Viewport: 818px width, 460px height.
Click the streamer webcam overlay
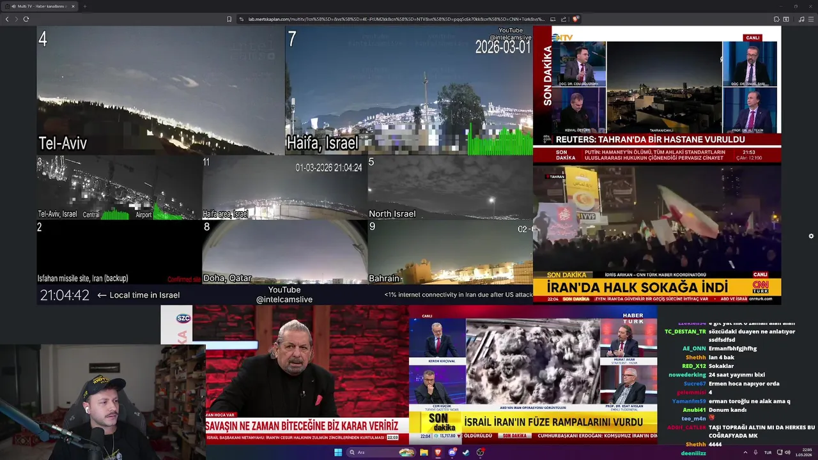(102, 402)
